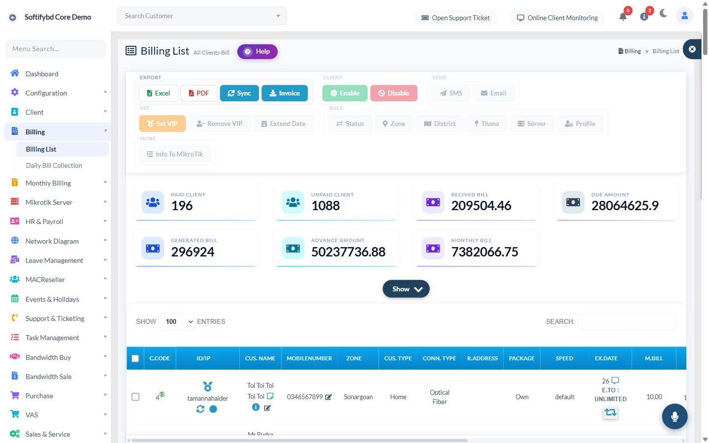Expand the Client menu
This screenshot has width=709, height=443.
tap(57, 112)
